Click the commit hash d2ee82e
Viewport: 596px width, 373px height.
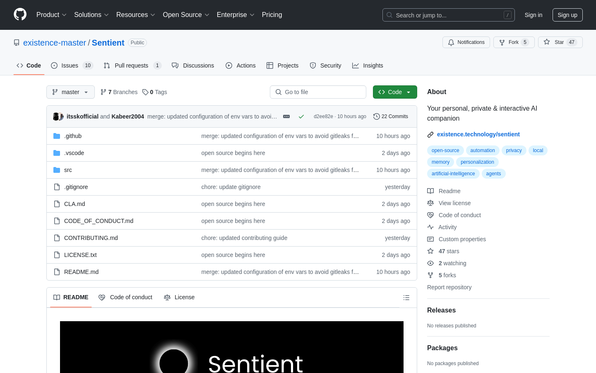point(323,116)
